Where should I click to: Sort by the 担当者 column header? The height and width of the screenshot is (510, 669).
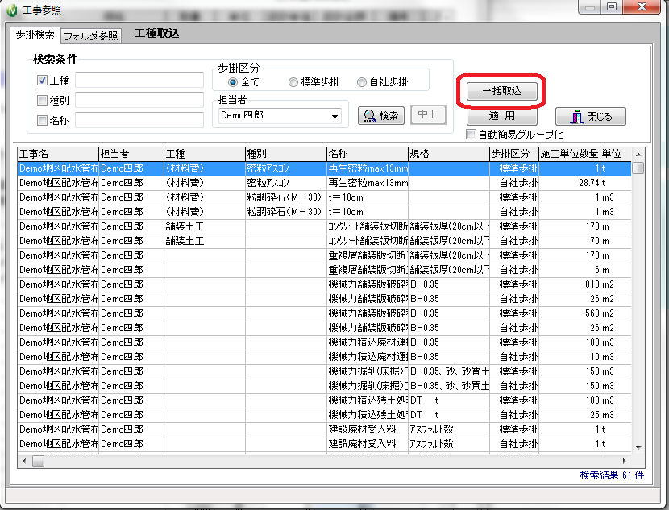(131, 154)
